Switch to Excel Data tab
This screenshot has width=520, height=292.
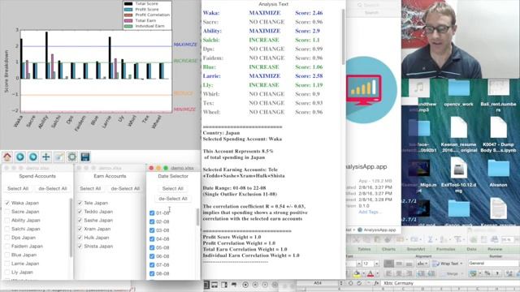pos(471,249)
